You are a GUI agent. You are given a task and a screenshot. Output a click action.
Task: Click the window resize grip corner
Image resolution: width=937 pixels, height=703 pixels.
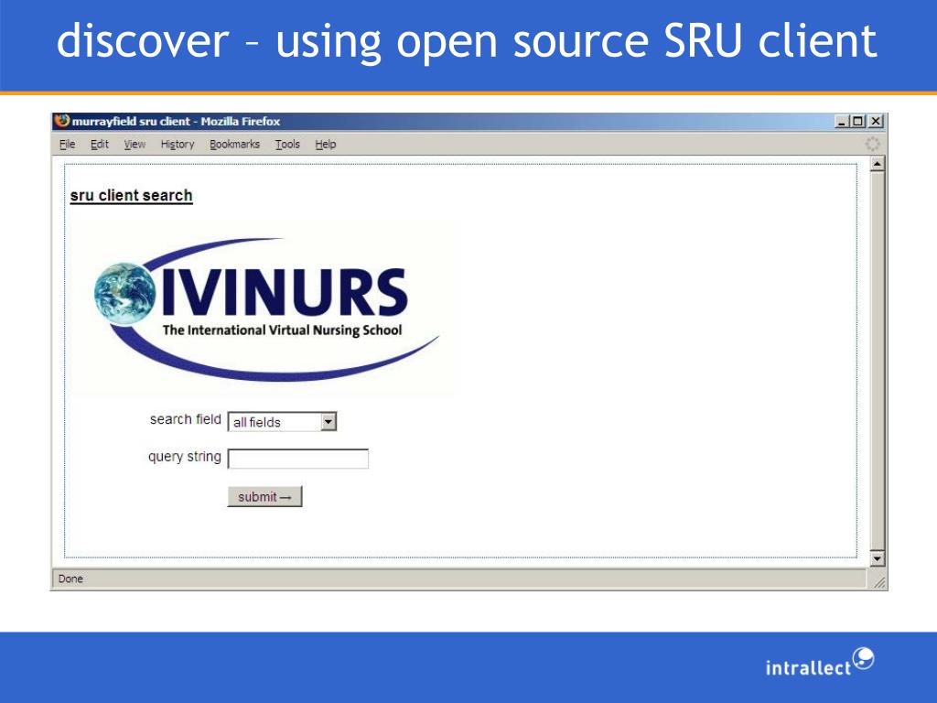(879, 583)
